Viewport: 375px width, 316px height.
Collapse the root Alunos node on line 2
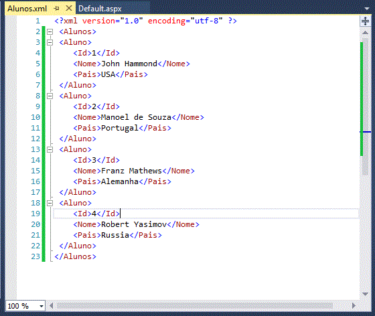coord(50,31)
